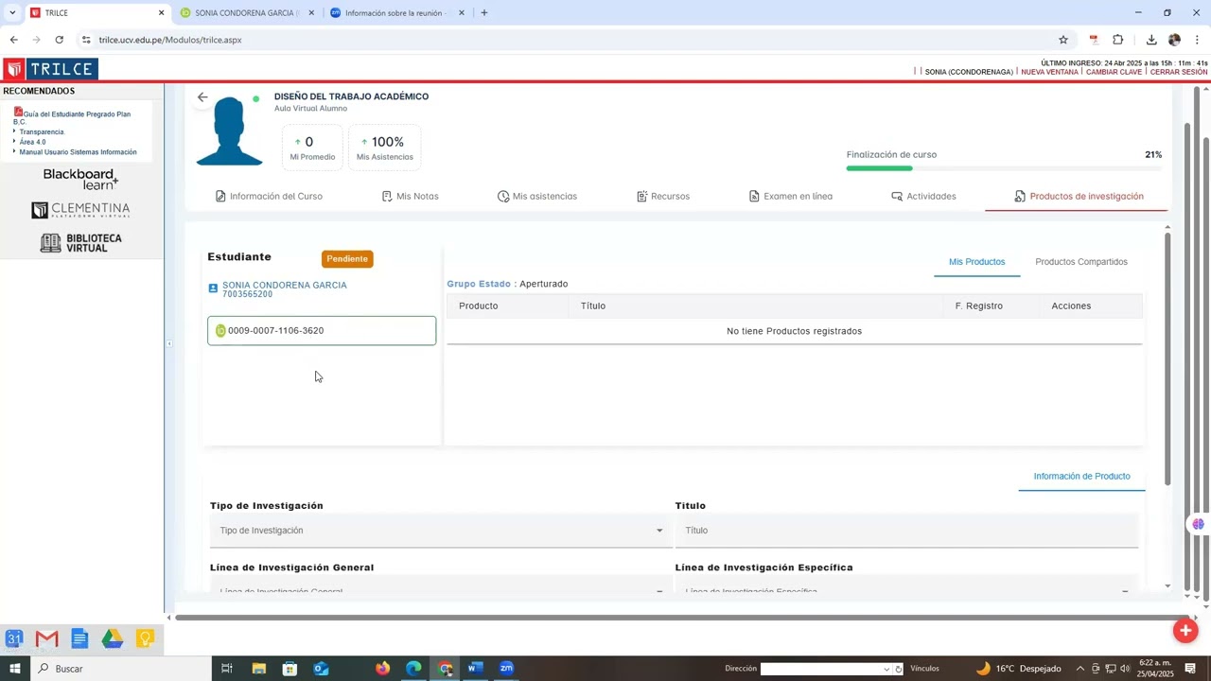Open Biblioteca Virtual logo
1211x681 pixels.
pos(80,242)
